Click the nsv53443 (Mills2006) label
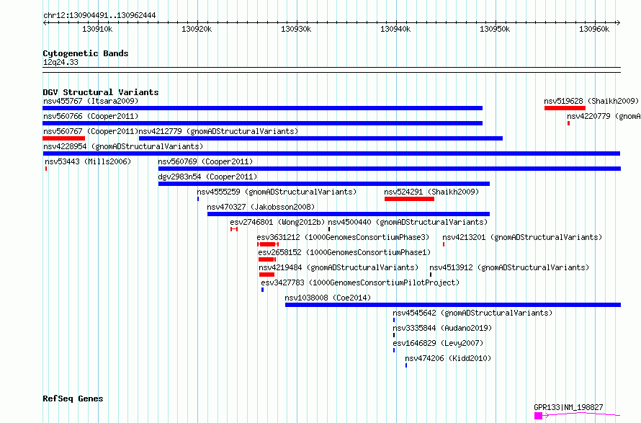 [88, 161]
